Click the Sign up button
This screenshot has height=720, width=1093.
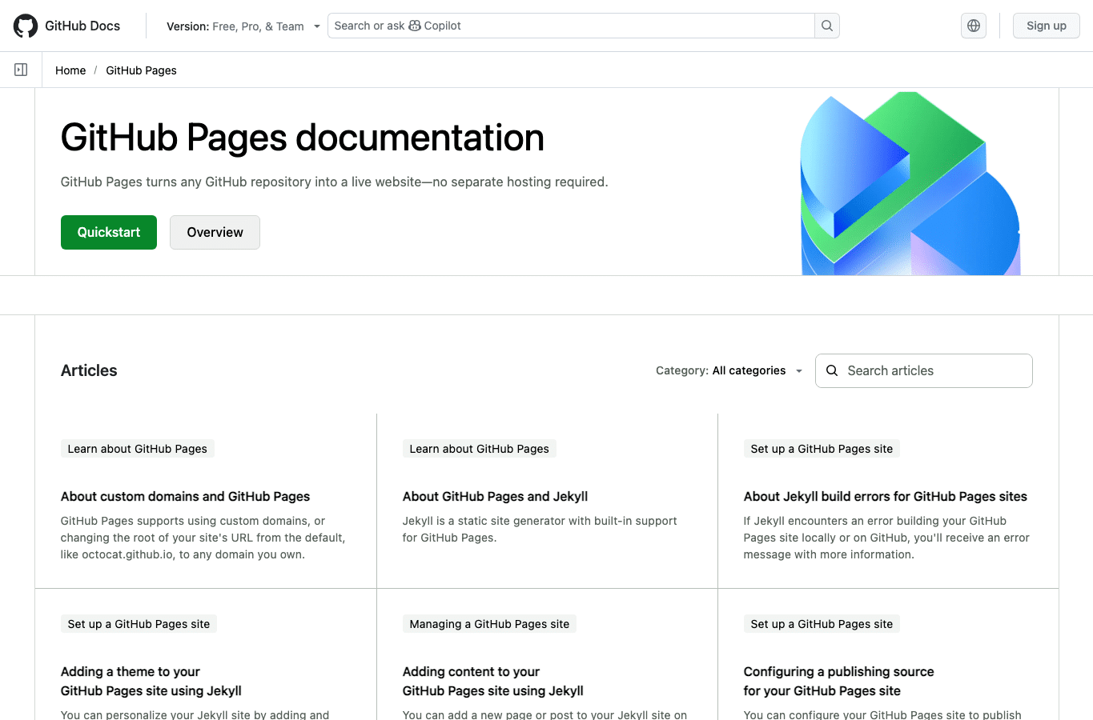click(x=1047, y=26)
